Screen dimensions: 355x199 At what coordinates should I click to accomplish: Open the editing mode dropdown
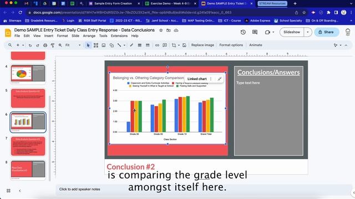[337, 45]
